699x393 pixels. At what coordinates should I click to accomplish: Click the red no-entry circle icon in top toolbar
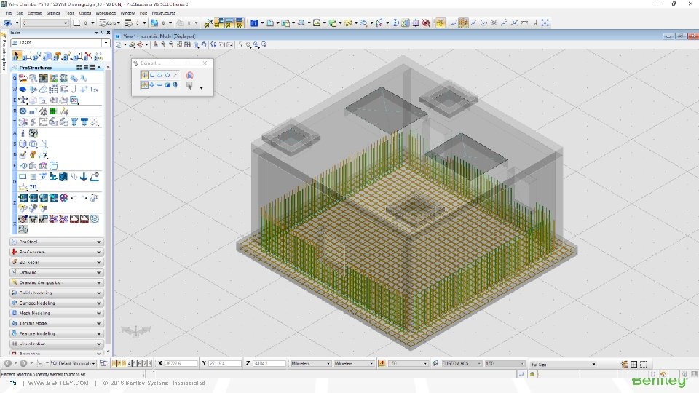[x=426, y=23]
